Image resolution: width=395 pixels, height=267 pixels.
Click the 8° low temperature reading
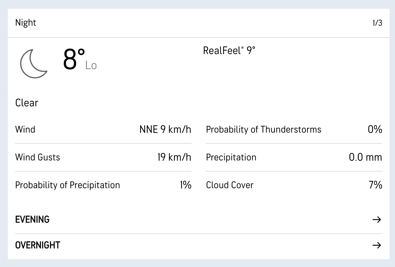click(74, 60)
